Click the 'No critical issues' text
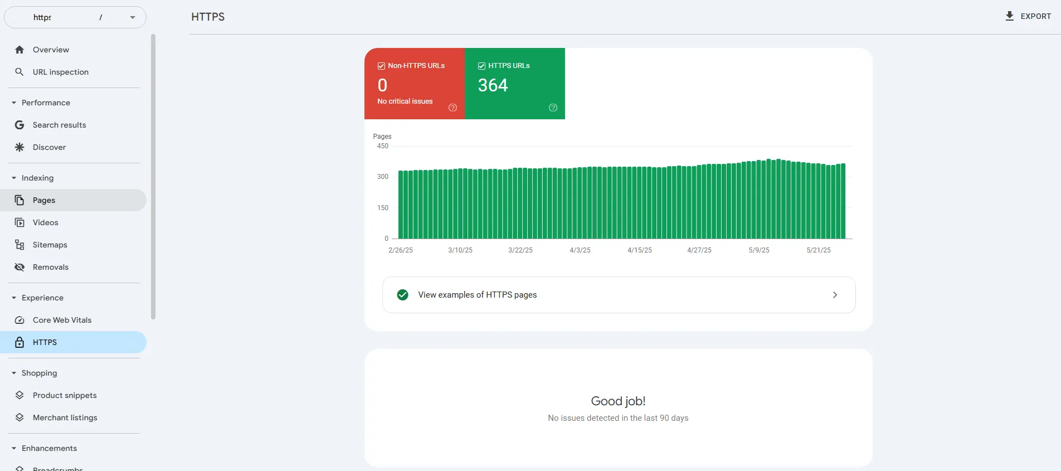Viewport: 1061px width, 471px height. click(405, 101)
